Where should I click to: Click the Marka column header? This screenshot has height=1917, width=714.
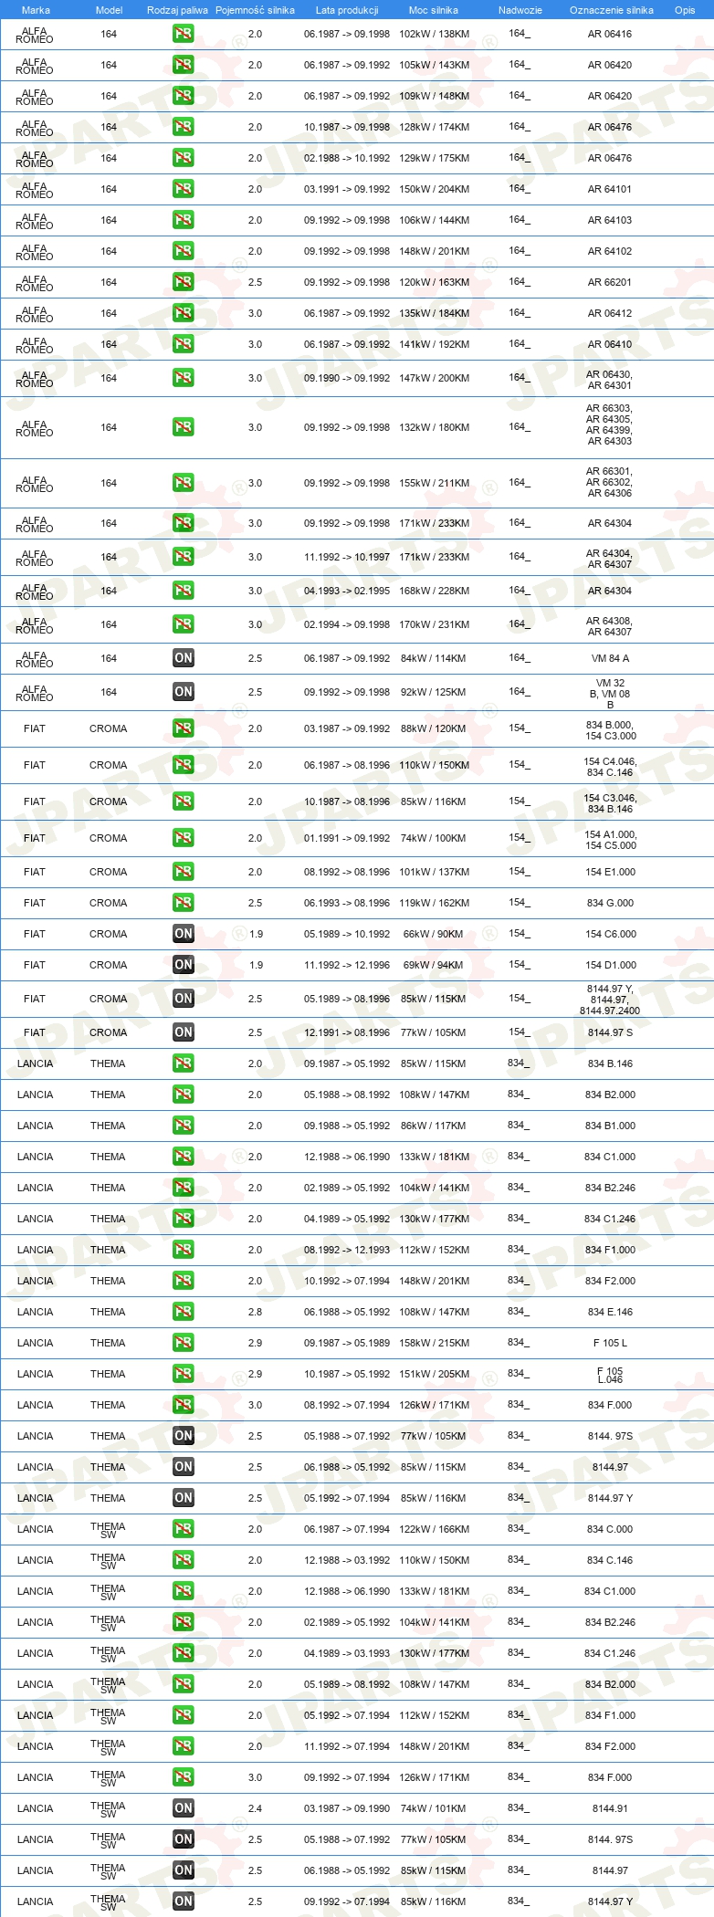click(x=36, y=10)
